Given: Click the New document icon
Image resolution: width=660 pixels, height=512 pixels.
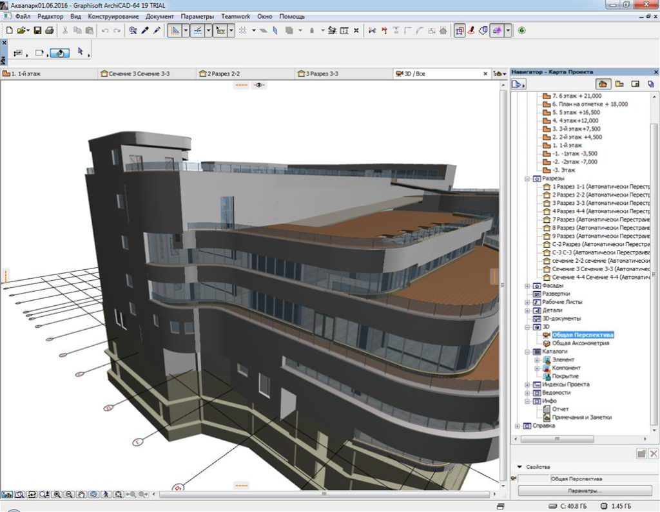Looking at the screenshot, I should [x=9, y=30].
